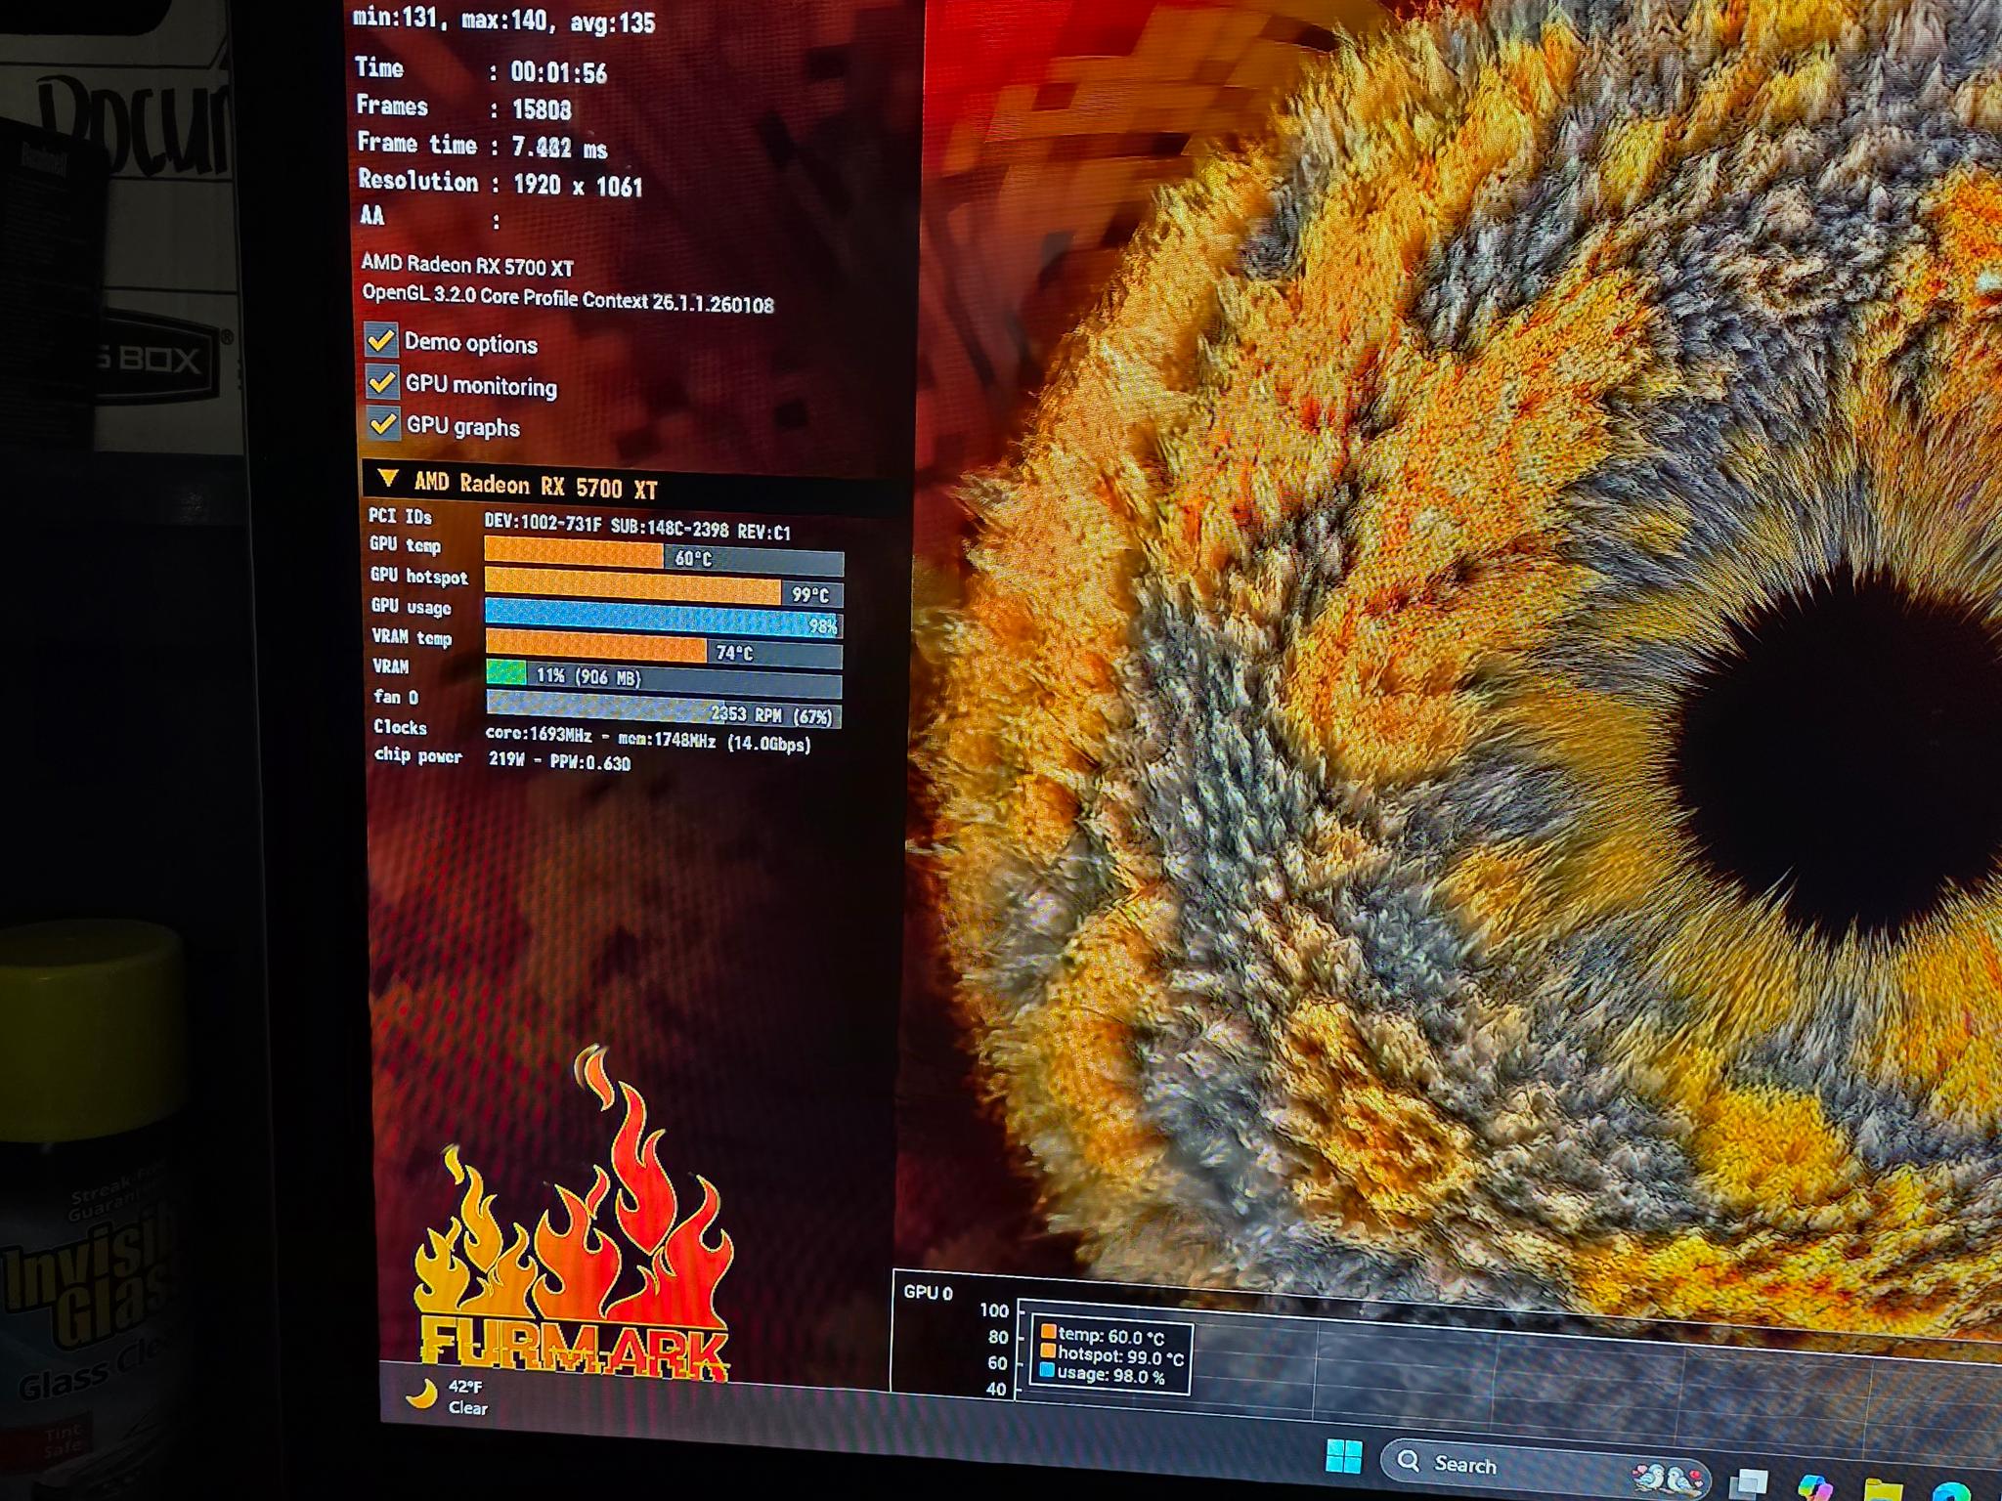Collapse the AMD Radeon RX 5700 XT section

[x=388, y=479]
